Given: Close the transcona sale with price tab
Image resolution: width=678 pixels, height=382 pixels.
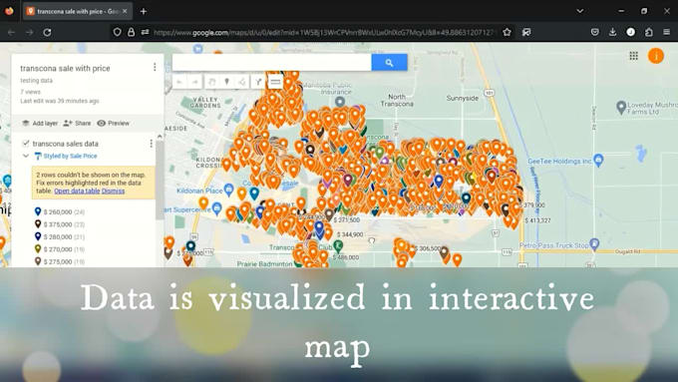Looking at the screenshot, I should (125, 12).
